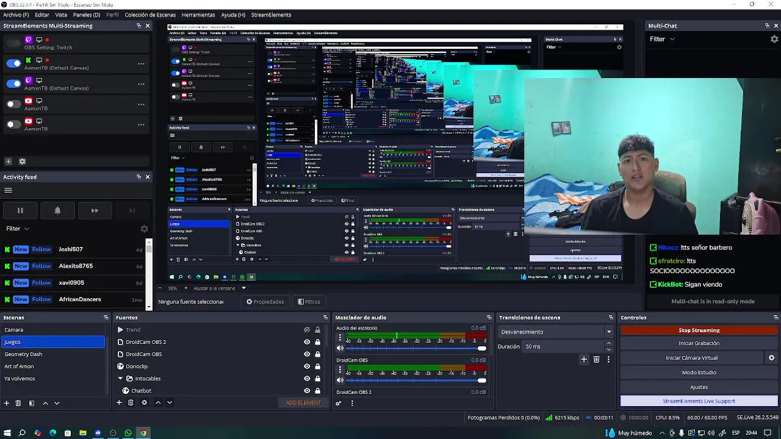
Task: Open the Activity feed Filter dropdown
Action: pyautogui.click(x=18, y=229)
